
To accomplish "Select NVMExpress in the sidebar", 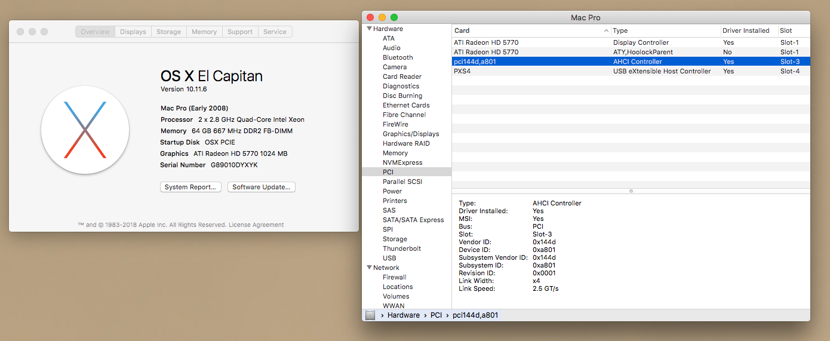I will pos(402,162).
